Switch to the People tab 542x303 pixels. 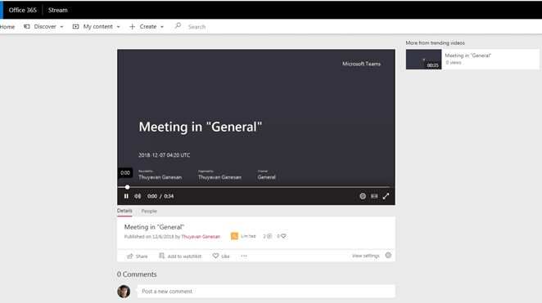click(149, 211)
